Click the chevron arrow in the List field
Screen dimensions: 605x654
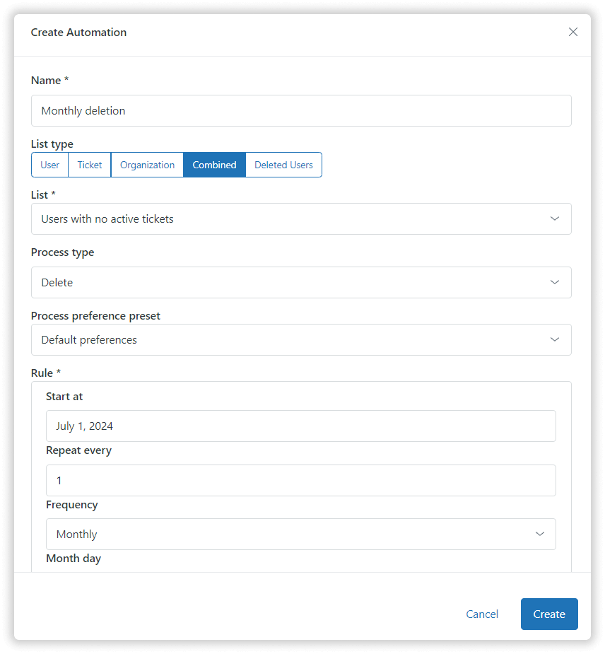tap(555, 219)
